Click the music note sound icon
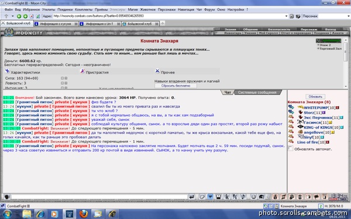The height and width of the screenshot is (219, 351). pos(243,197)
